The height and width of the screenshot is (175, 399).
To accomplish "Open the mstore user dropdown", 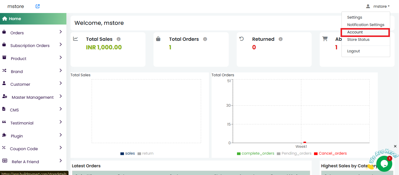I will (378, 6).
